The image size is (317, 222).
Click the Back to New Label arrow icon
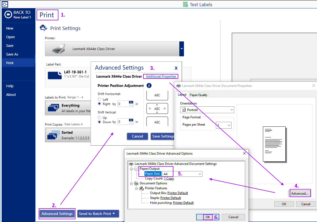[8, 15]
